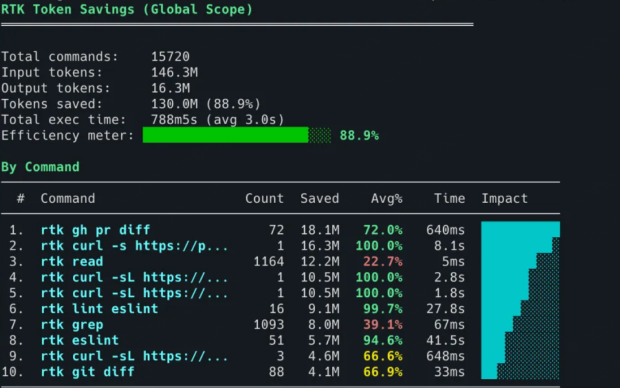
Task: Select the 99.7% average for lint eslint
Action: click(x=383, y=309)
